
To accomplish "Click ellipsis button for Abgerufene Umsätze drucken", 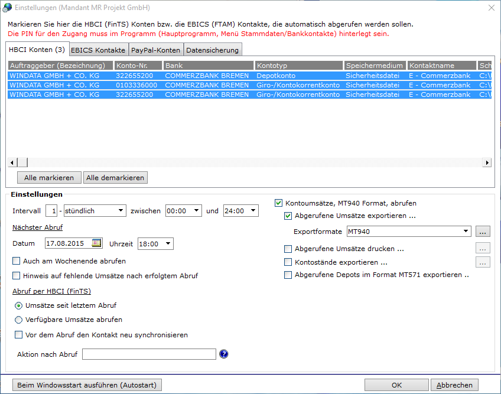I will pyautogui.click(x=483, y=248).
